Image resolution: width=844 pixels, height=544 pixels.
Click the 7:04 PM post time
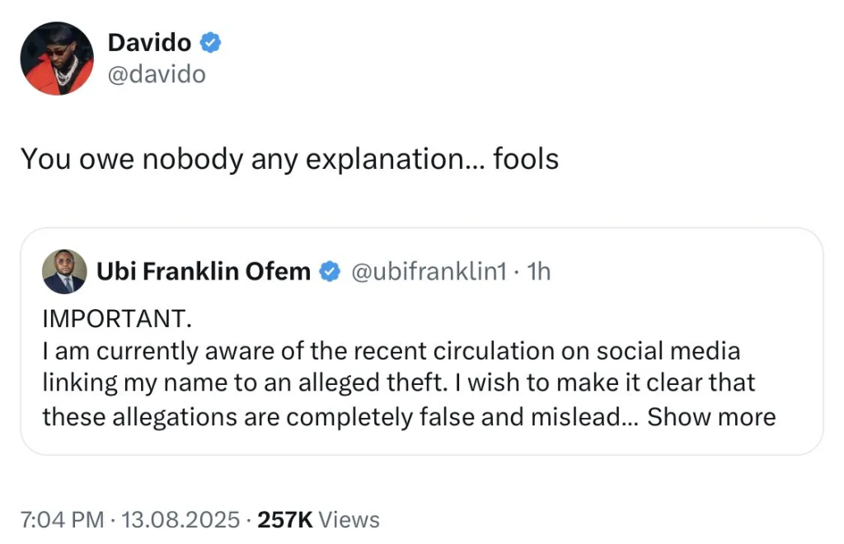62,520
